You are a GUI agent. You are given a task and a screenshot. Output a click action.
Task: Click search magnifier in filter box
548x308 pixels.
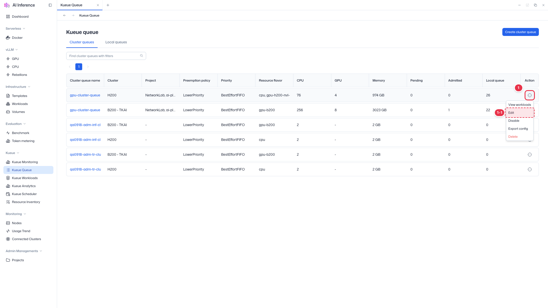coord(142,56)
